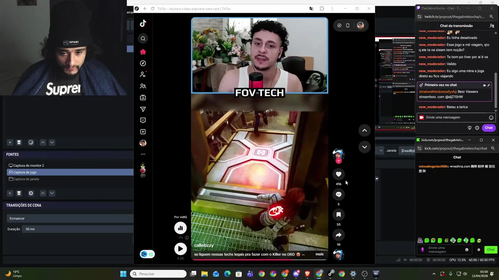The width and height of the screenshot is (499, 280).
Task: Play the TikTok video
Action: tap(180, 249)
